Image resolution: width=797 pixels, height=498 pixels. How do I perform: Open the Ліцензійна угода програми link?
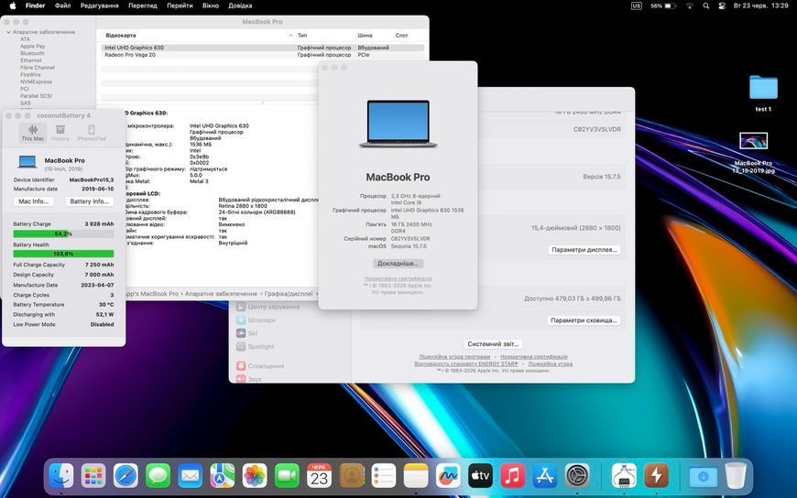coord(454,357)
